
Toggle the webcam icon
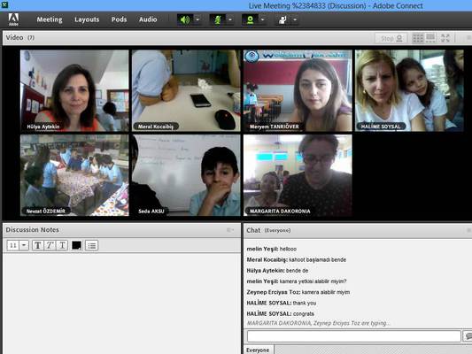(250, 19)
